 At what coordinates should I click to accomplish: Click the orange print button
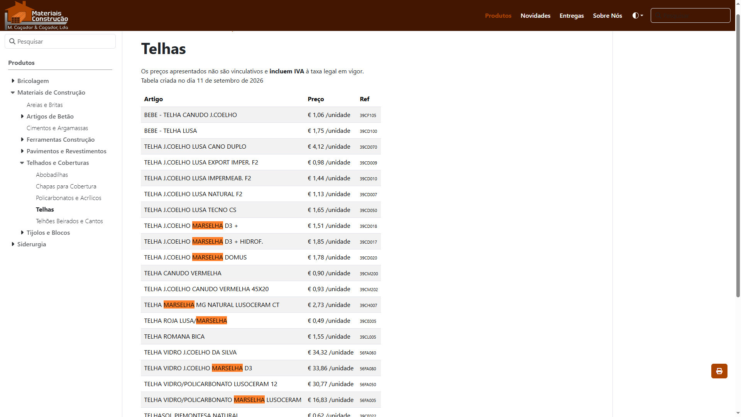pos(719,371)
